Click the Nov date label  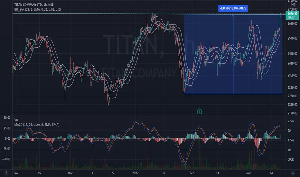coord(16,173)
